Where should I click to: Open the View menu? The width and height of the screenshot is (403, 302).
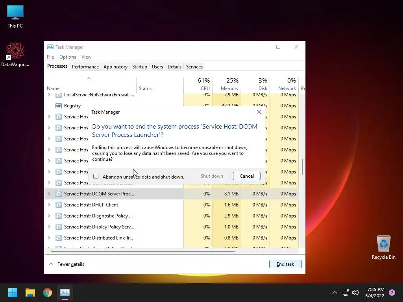(x=86, y=57)
